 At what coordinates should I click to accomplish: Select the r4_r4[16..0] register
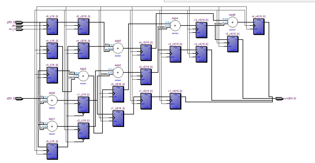coord(259,27)
